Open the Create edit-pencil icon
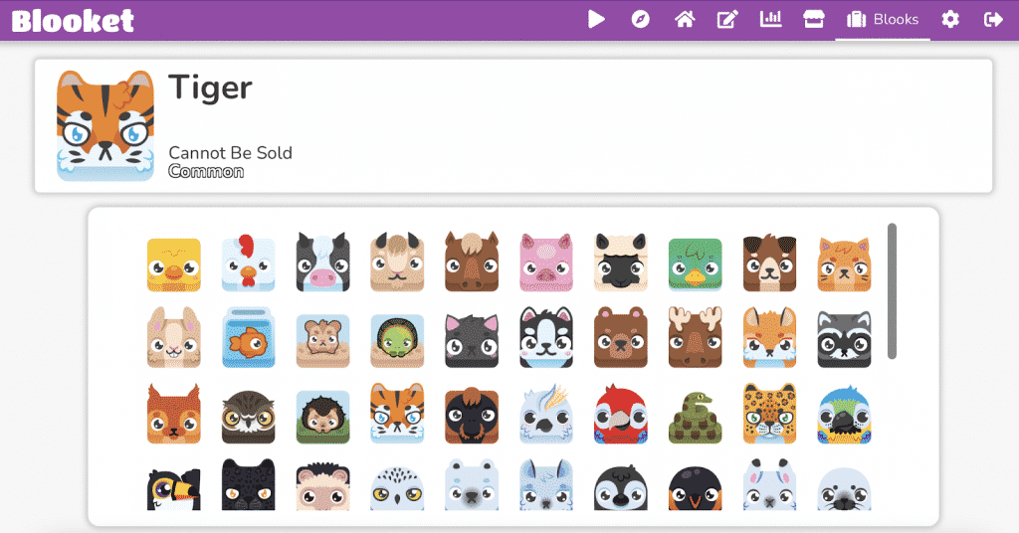The image size is (1019, 533). 727,19
